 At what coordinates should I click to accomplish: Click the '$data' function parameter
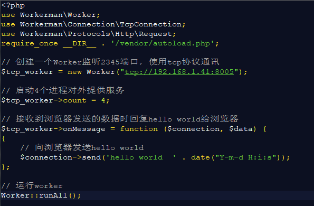pyautogui.click(x=241, y=129)
